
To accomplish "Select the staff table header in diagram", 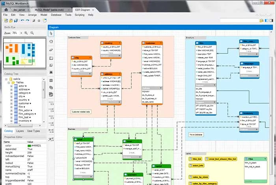I will (x=83, y=139).
